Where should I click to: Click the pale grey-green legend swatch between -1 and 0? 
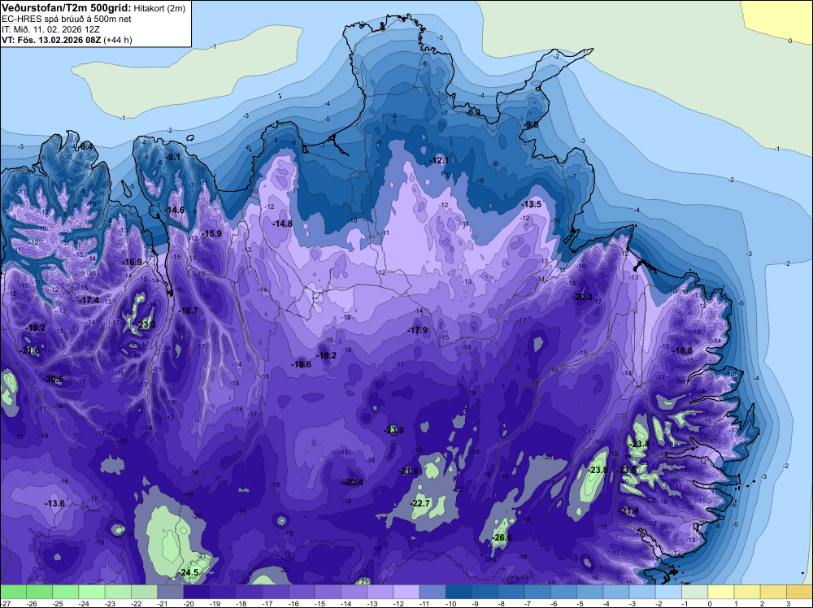695,592
